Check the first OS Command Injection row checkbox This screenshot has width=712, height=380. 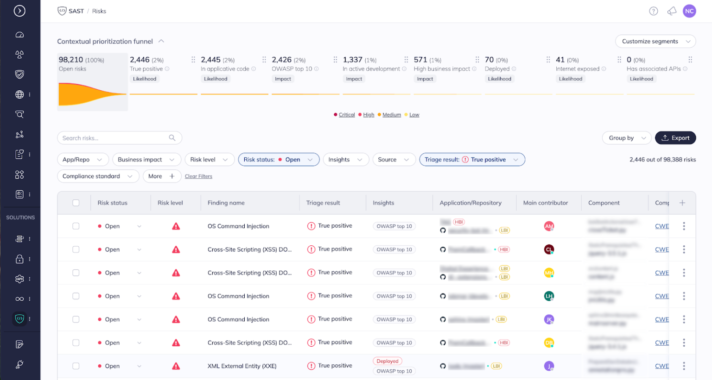(x=76, y=226)
